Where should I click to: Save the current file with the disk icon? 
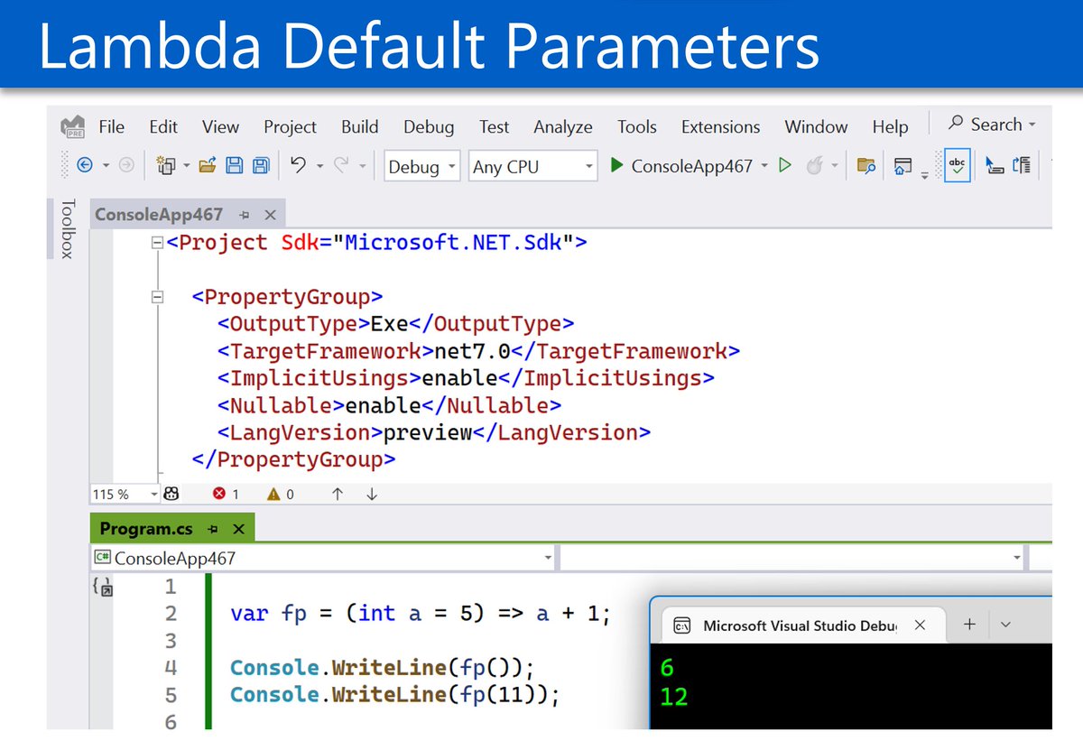[x=235, y=165]
